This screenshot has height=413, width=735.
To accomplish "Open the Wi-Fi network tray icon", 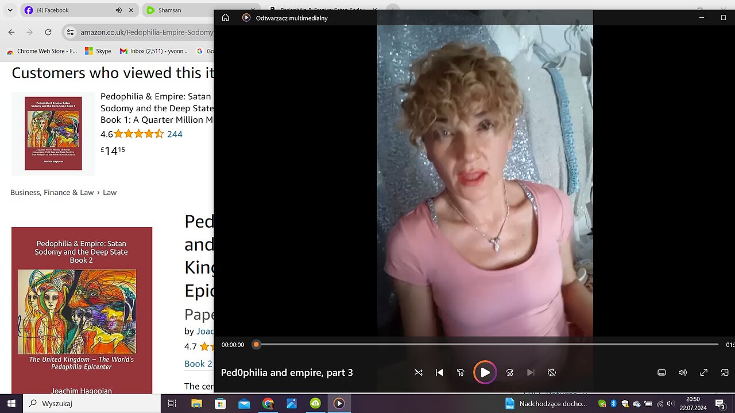I will (x=659, y=403).
